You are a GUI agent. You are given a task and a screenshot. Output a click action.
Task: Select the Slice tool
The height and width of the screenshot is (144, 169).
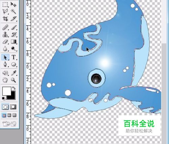14,19
